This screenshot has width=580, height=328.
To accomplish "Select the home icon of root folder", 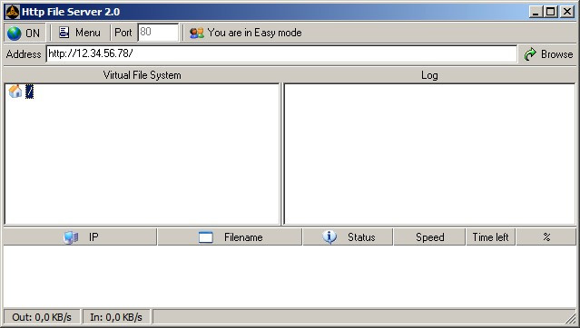I will click(x=15, y=92).
